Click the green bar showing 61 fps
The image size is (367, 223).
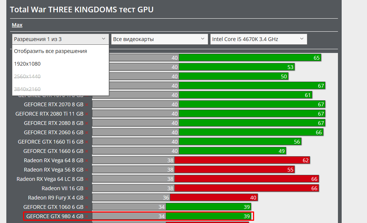coord(246,95)
